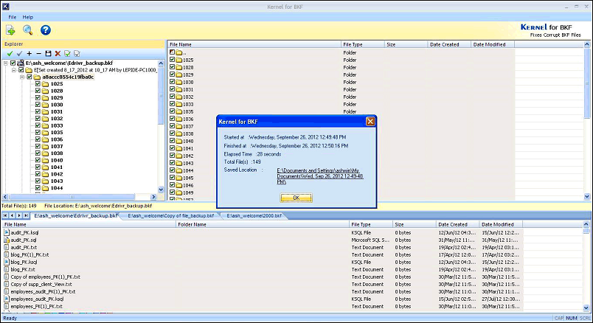Screen dimensions: 593x323
Task: Click up arrow of upper file list scrollbar
Action: (x=587, y=44)
